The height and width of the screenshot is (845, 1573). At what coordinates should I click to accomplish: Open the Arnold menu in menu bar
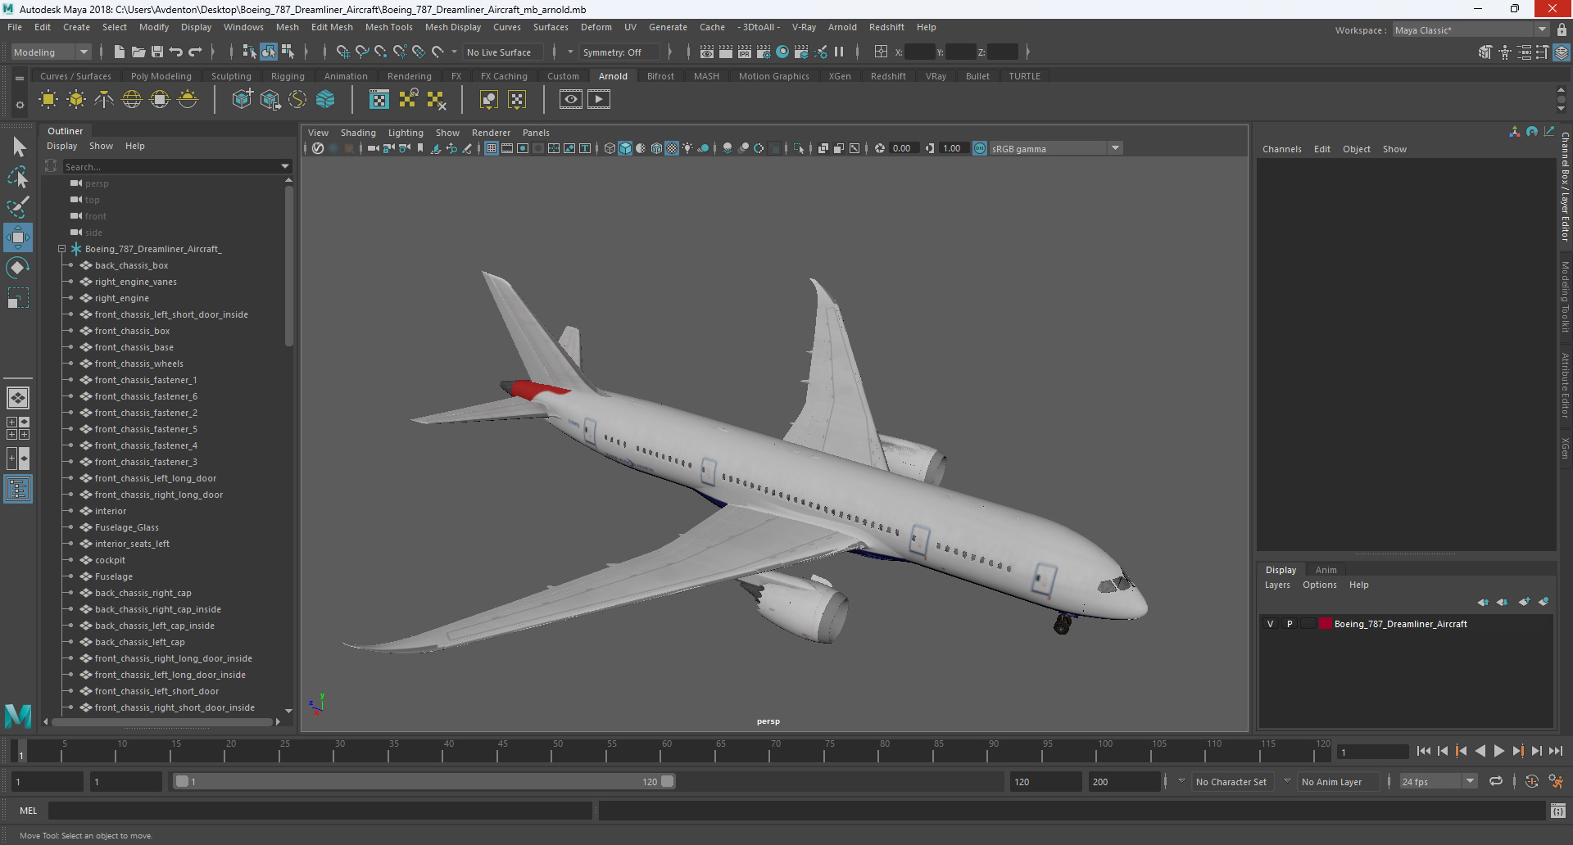coord(841,27)
